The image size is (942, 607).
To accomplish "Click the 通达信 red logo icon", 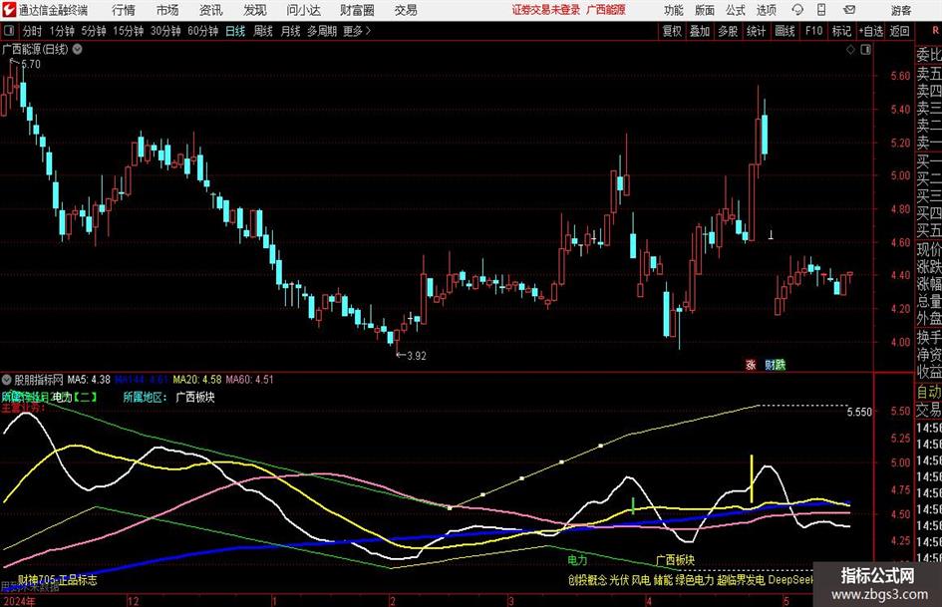I will point(9,10).
